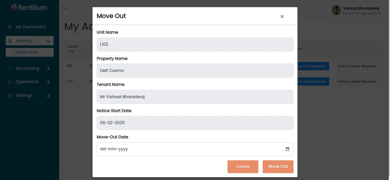Screen dimensions: 390x180
Task: Click the Move-Out Date input field
Action: point(188,149)
